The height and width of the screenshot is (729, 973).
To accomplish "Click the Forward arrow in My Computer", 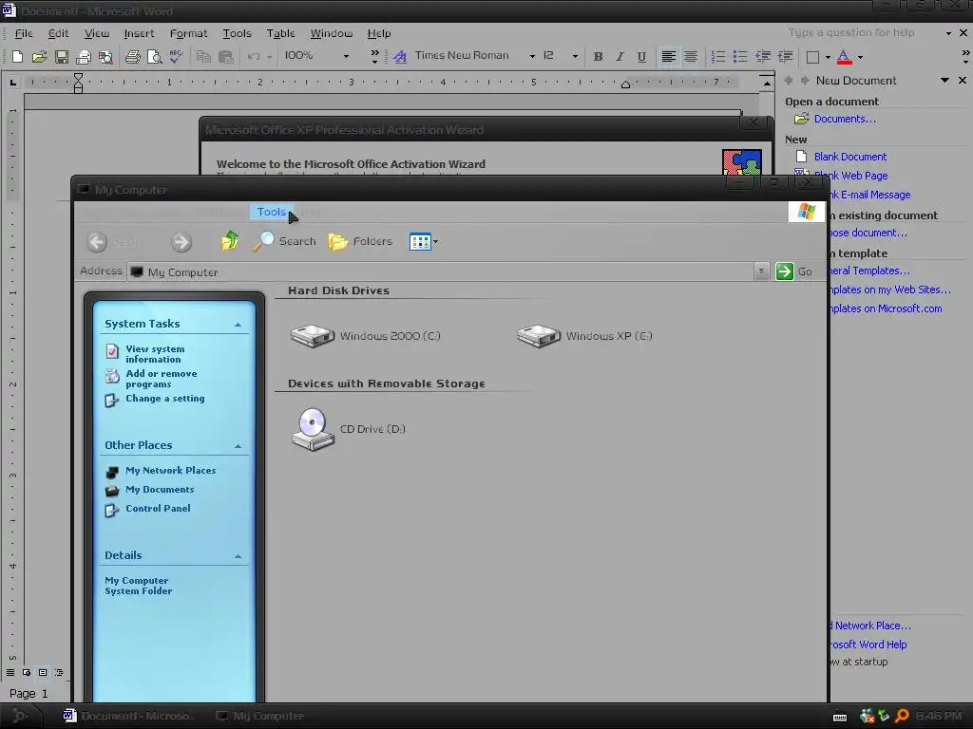I will 181,242.
